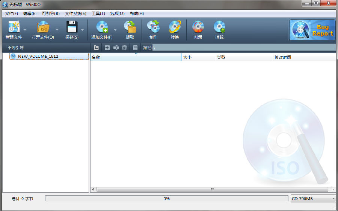Viewport: 338px width, 211px height.
Task: Open the 文件系统(S) menu
Action: pos(75,13)
